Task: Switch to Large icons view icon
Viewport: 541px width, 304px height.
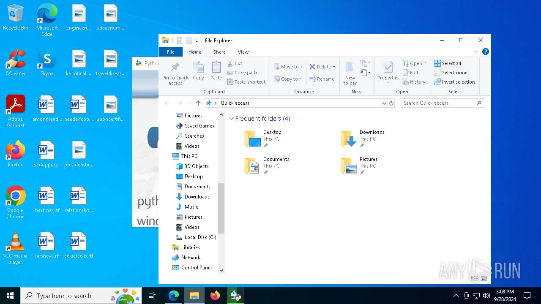Action: pyautogui.click(x=484, y=279)
